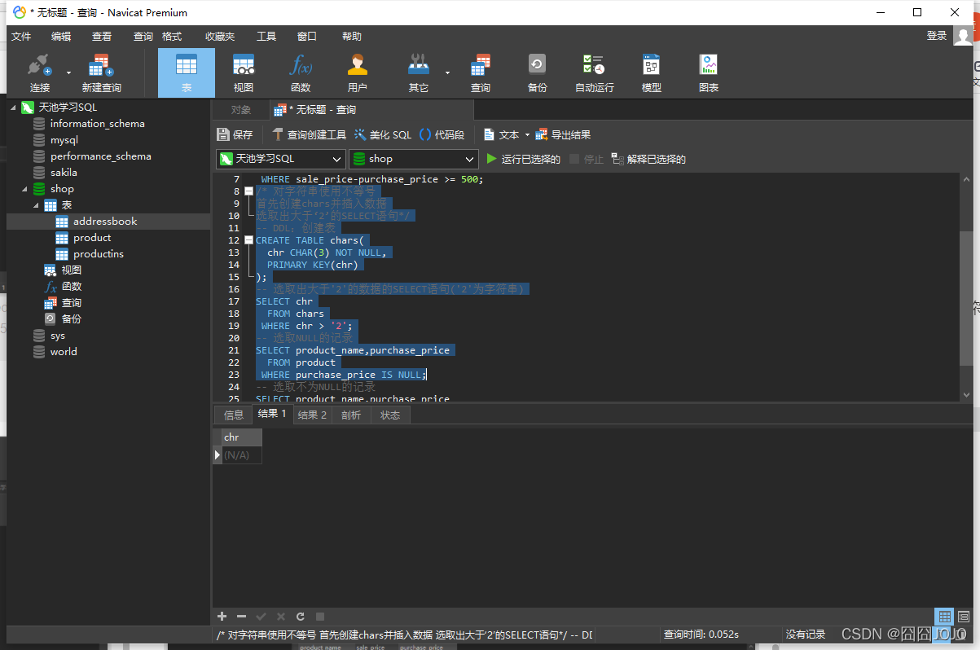Collapse the 天池学习SQL connection tree node
The height and width of the screenshot is (650, 980).
[x=13, y=107]
